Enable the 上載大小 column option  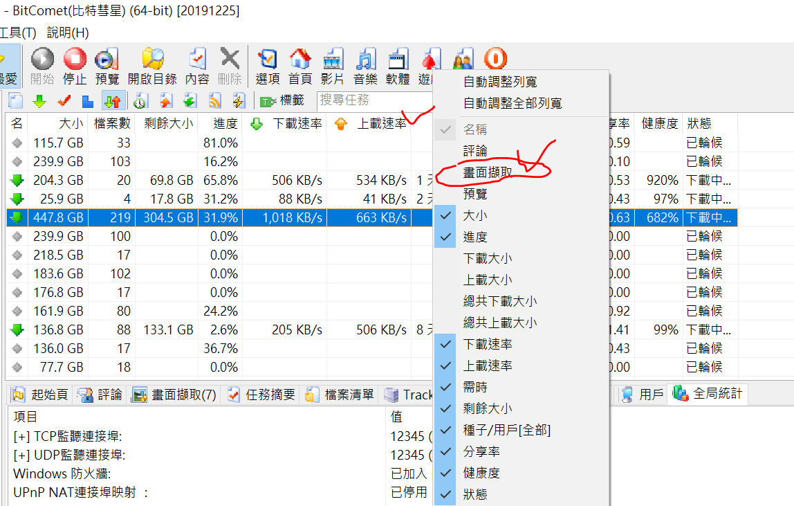pyautogui.click(x=521, y=280)
